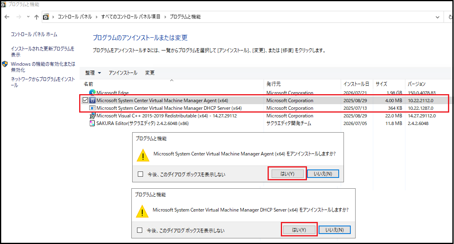Click install date 2026/07/05 cell
Viewport: 454px width, 244px height.
point(355,123)
